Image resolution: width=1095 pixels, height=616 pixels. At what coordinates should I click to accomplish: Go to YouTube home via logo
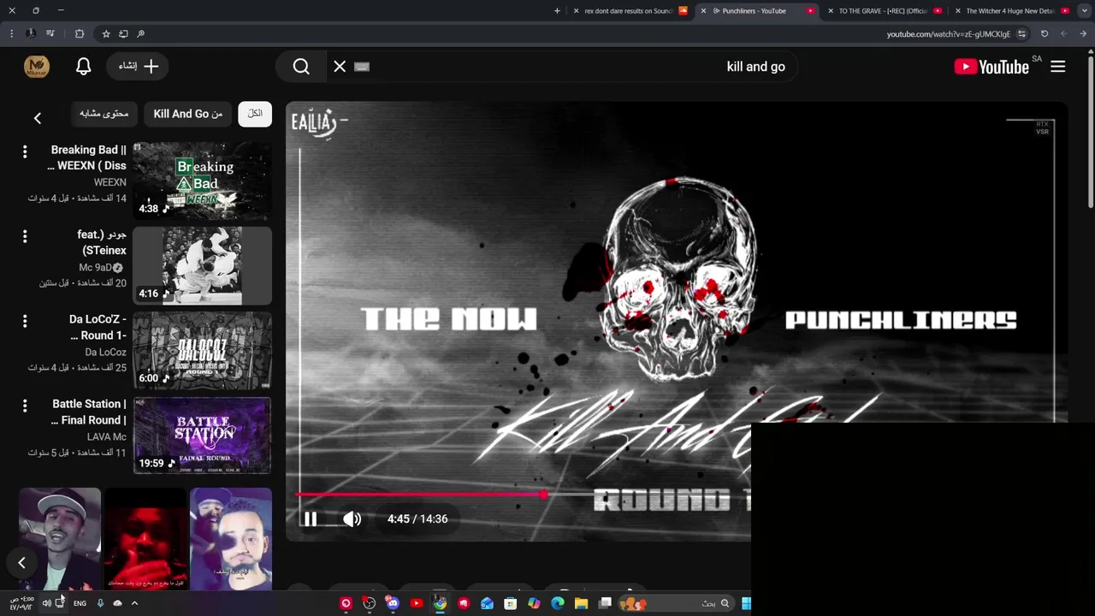(991, 67)
